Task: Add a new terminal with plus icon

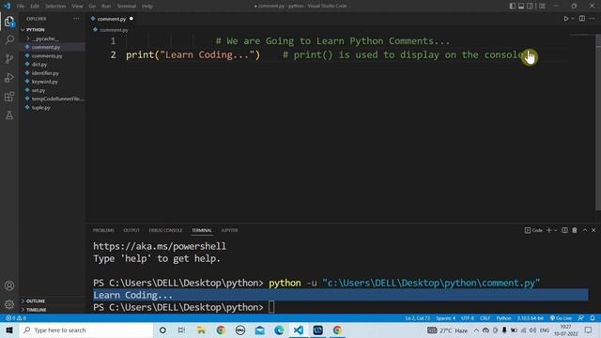Action: tap(548, 230)
